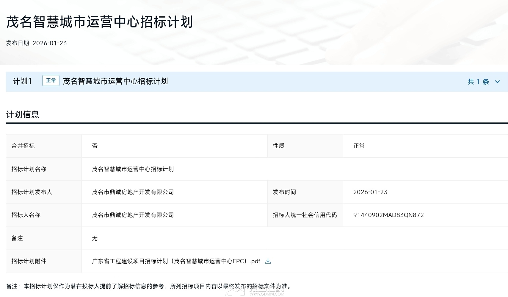Screen dimensions: 508x297
Task: Click the 共 1 条 count text
Action: 478,82
